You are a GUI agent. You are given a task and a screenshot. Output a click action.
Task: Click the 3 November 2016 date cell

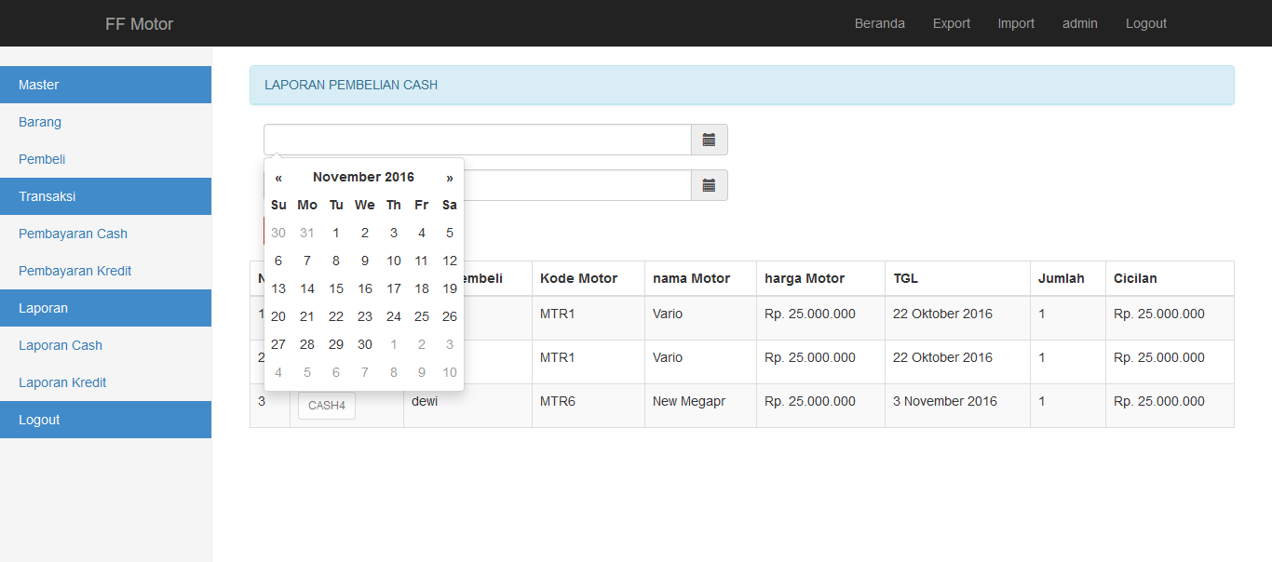(957, 406)
